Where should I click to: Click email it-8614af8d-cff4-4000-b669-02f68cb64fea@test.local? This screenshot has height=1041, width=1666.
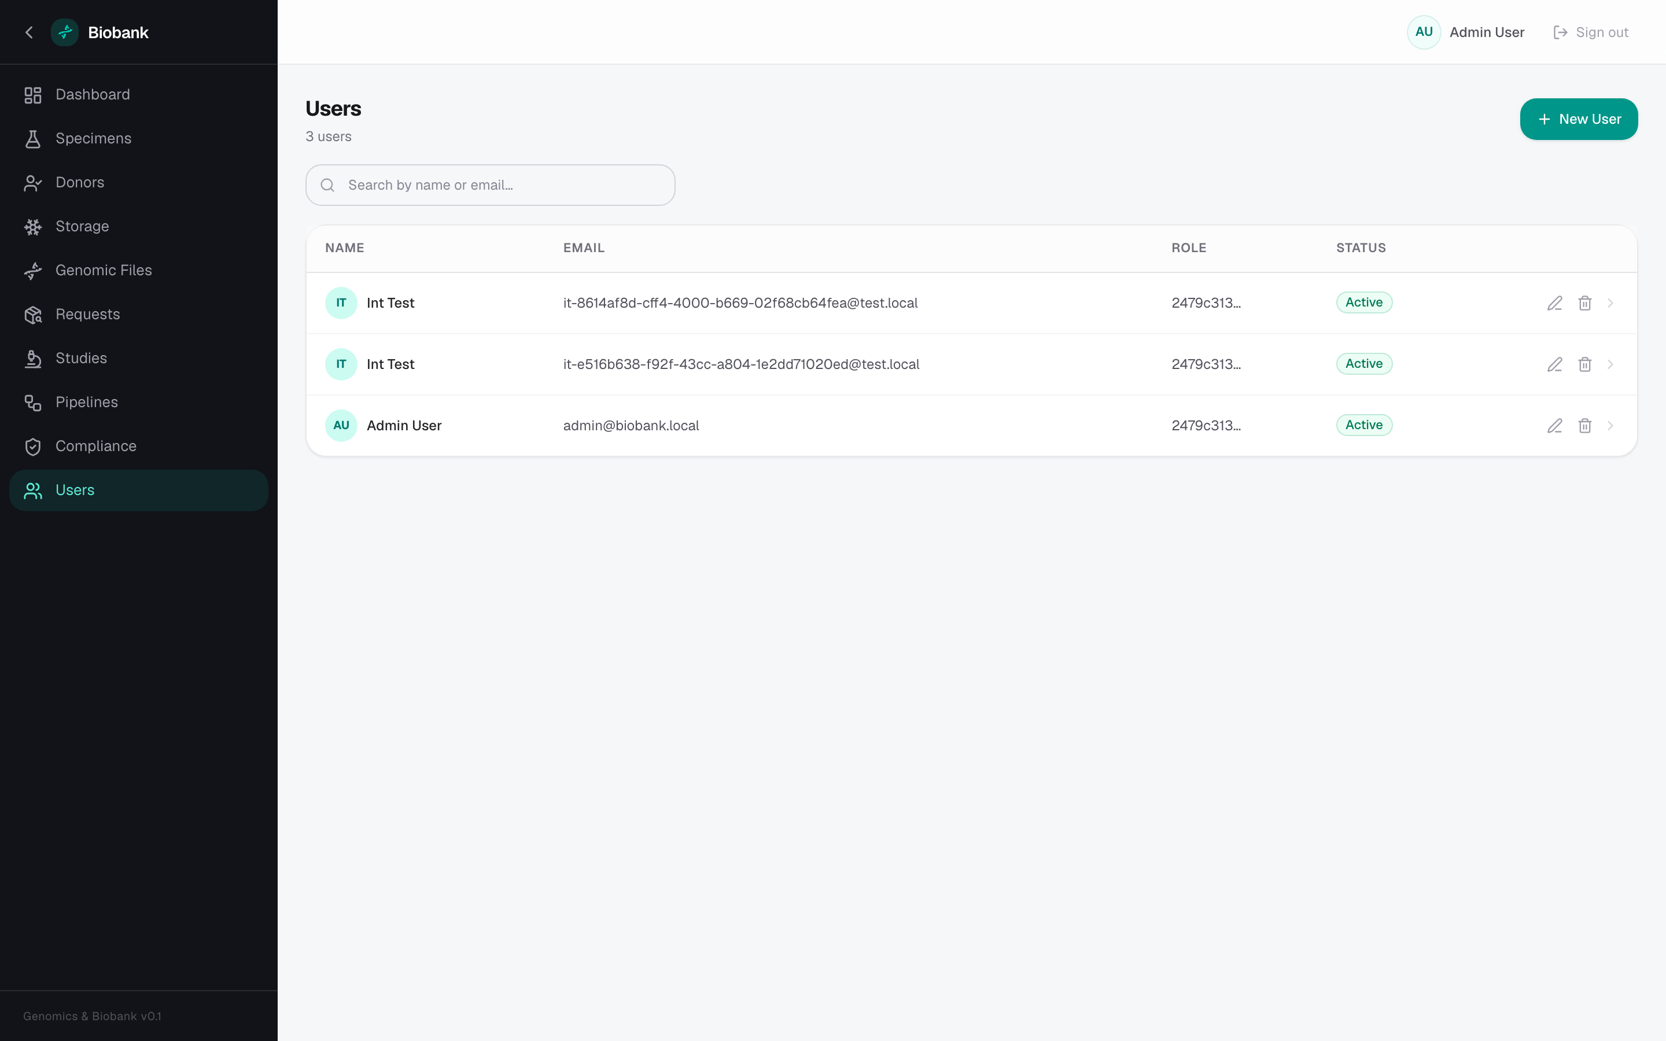pyautogui.click(x=740, y=303)
